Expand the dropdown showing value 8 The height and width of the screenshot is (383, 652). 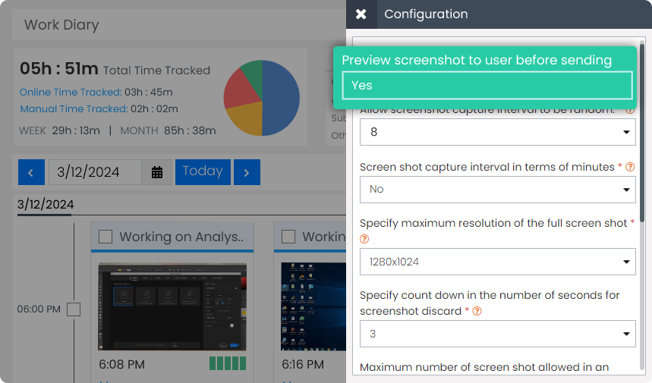(497, 132)
